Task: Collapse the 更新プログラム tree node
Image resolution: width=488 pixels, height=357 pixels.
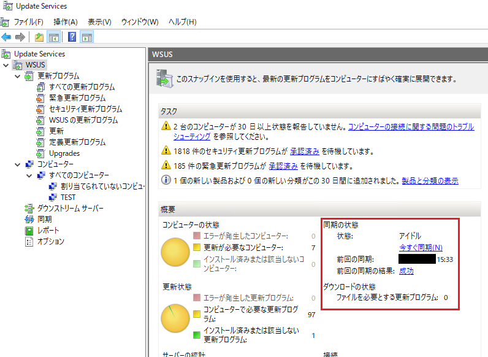Action: [x=17, y=76]
